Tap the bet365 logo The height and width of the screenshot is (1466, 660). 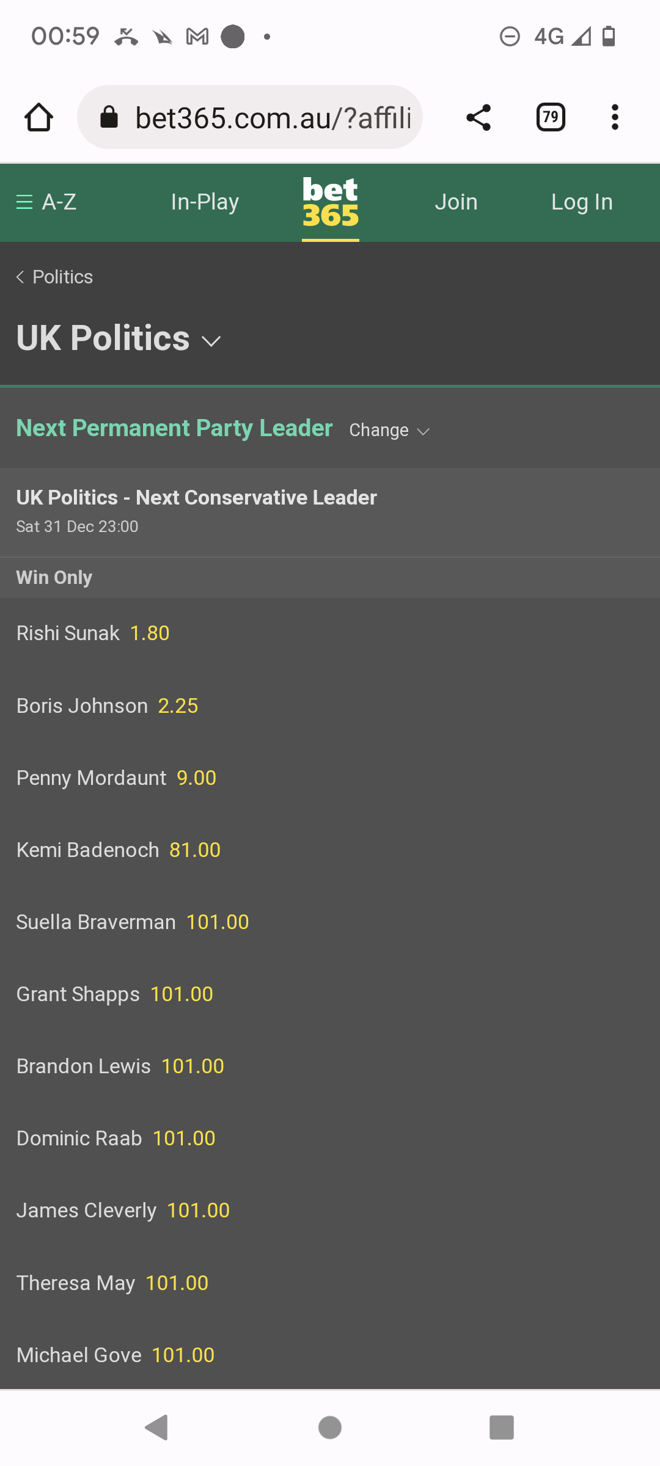[331, 202]
